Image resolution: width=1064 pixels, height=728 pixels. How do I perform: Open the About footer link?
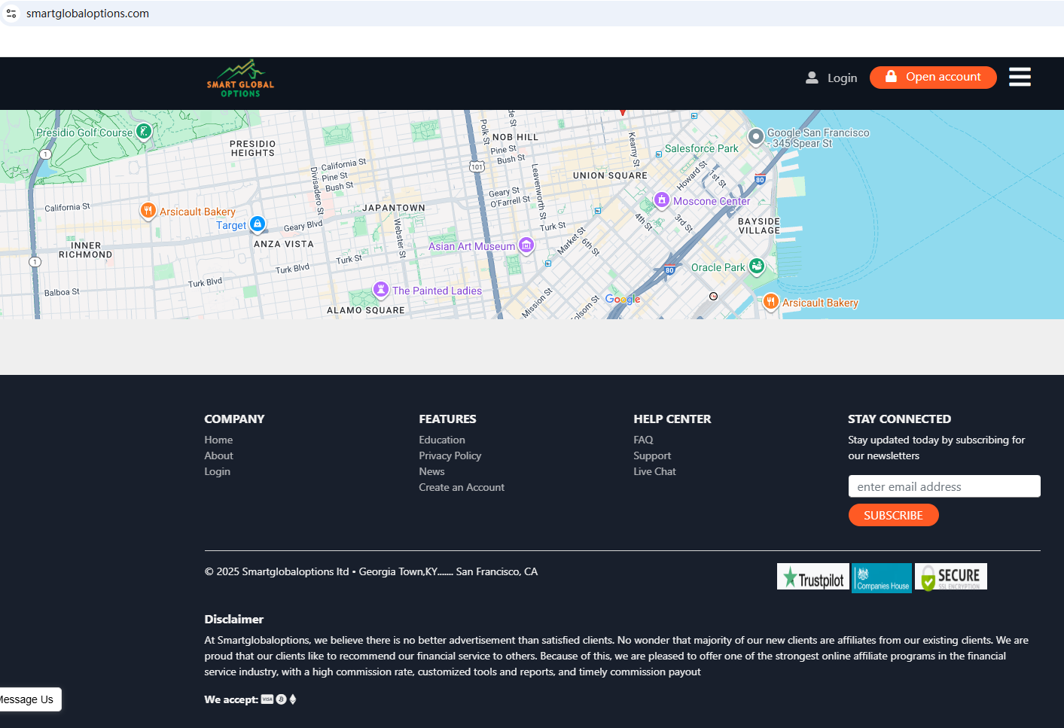click(218, 455)
